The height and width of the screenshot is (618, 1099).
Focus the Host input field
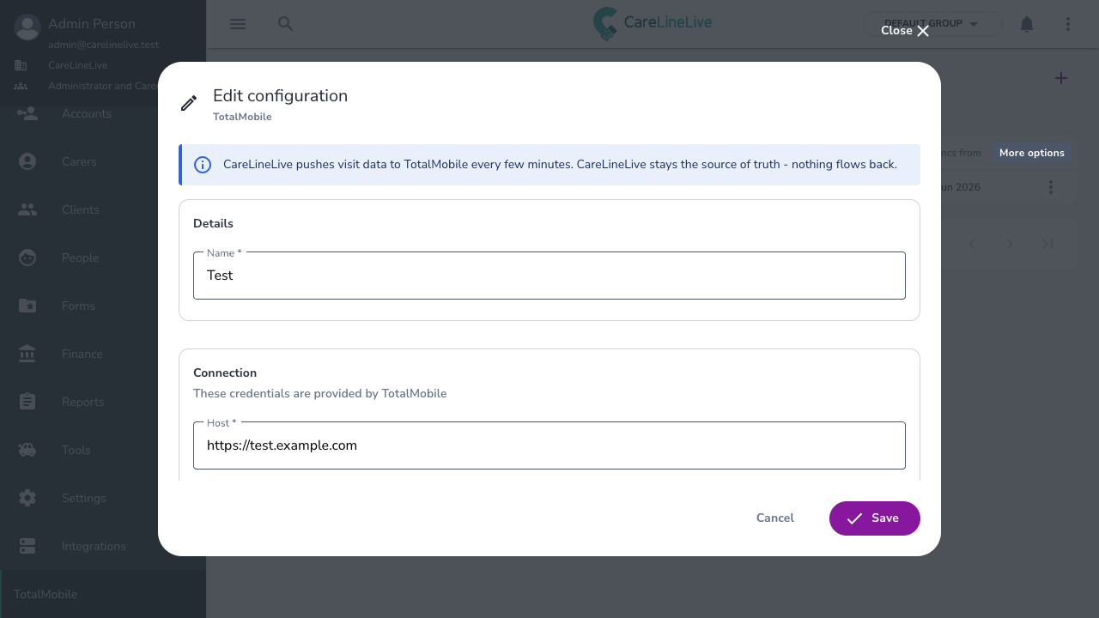click(x=549, y=445)
